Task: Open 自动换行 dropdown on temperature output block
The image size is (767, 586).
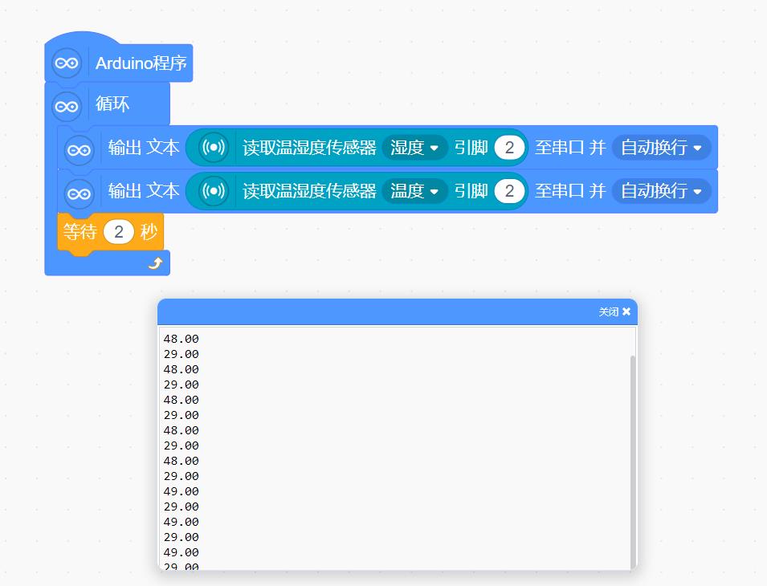Action: pos(661,190)
